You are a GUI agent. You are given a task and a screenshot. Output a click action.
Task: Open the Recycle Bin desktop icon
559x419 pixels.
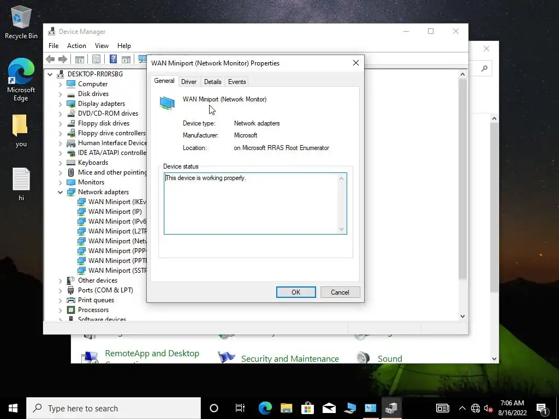click(21, 21)
